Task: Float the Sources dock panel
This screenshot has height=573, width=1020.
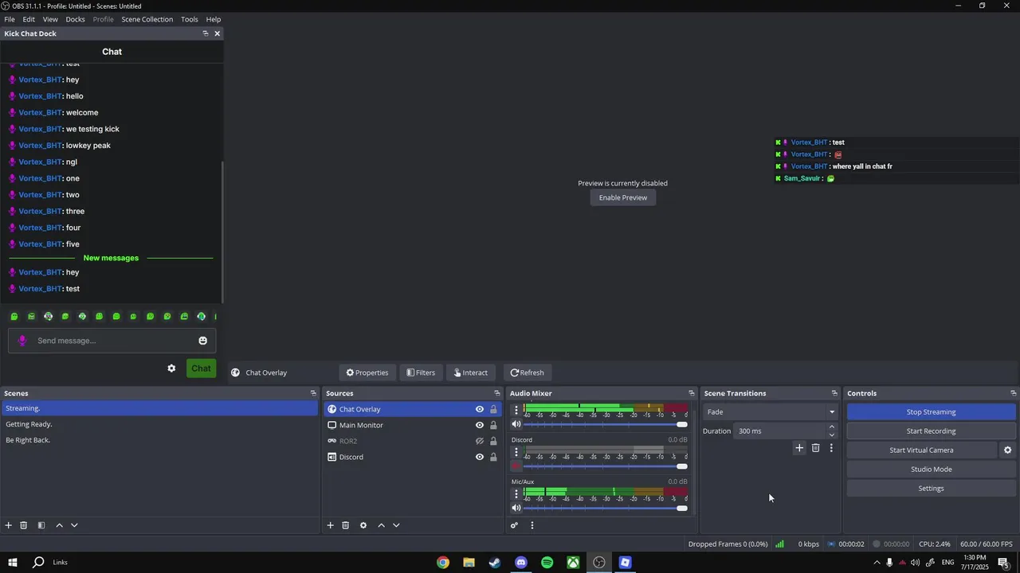Action: point(496,393)
